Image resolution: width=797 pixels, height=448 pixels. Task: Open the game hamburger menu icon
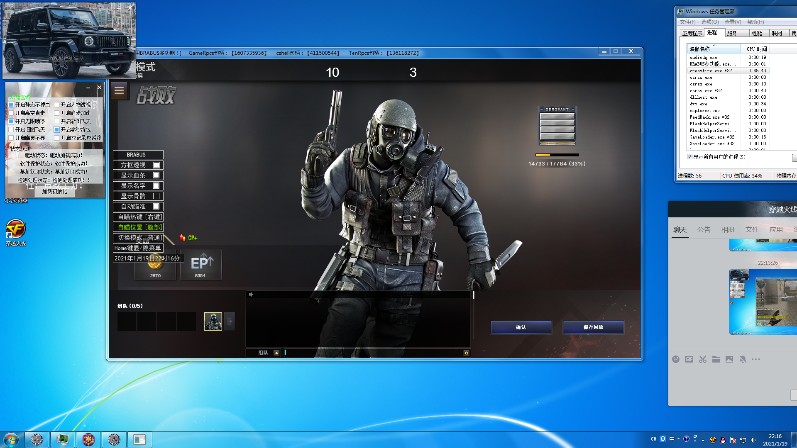[x=119, y=90]
